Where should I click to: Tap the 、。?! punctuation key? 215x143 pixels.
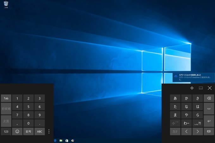pyautogui.click(x=198, y=123)
